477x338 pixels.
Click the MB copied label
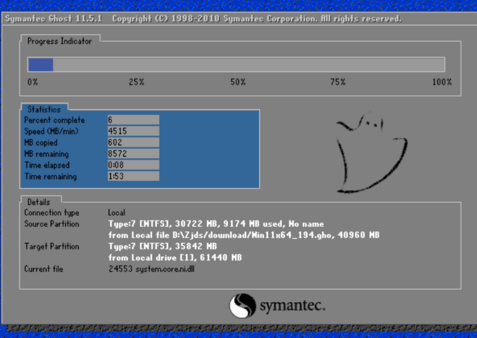click(x=41, y=143)
